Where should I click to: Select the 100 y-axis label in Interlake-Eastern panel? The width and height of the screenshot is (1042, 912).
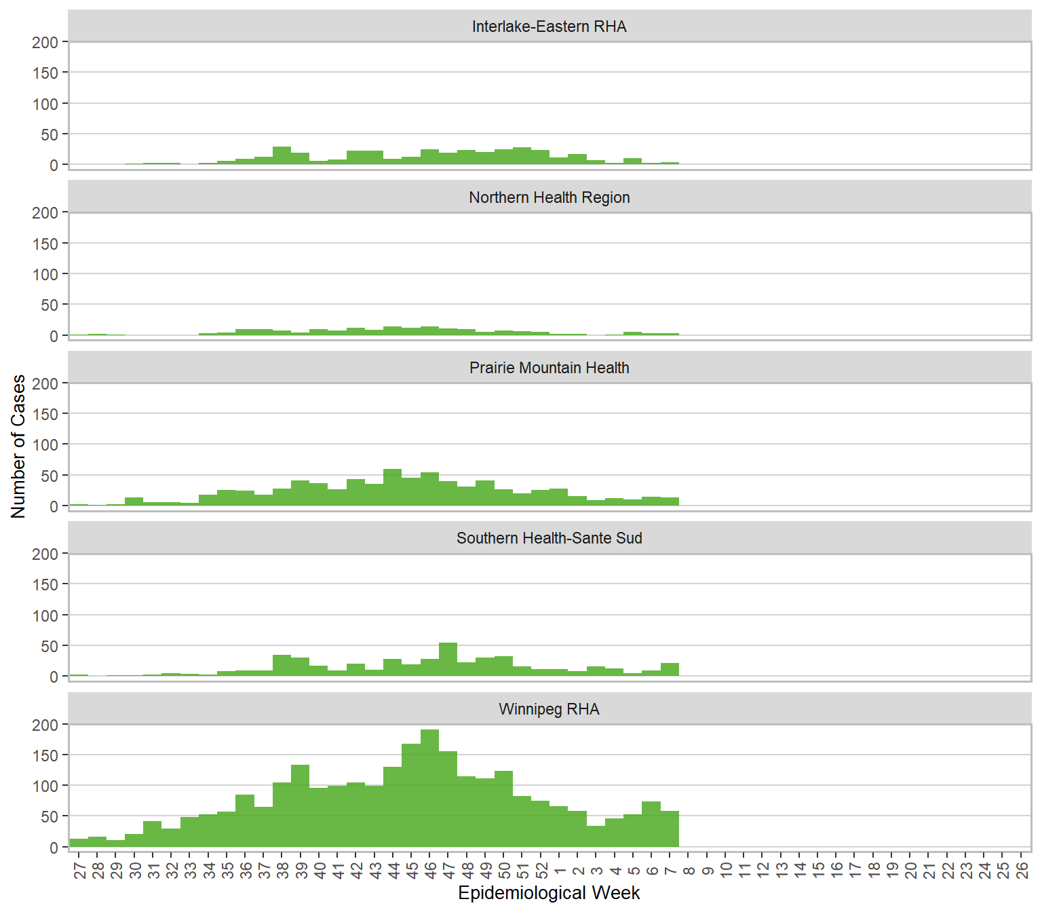(45, 104)
